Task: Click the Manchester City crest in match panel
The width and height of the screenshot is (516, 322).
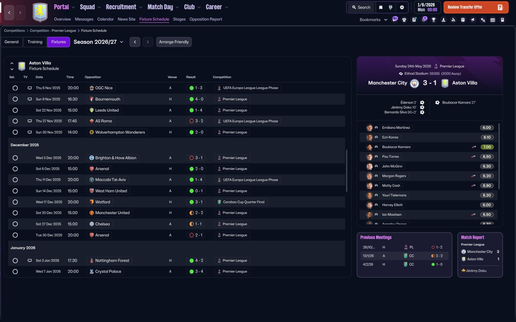Action: click(x=414, y=83)
